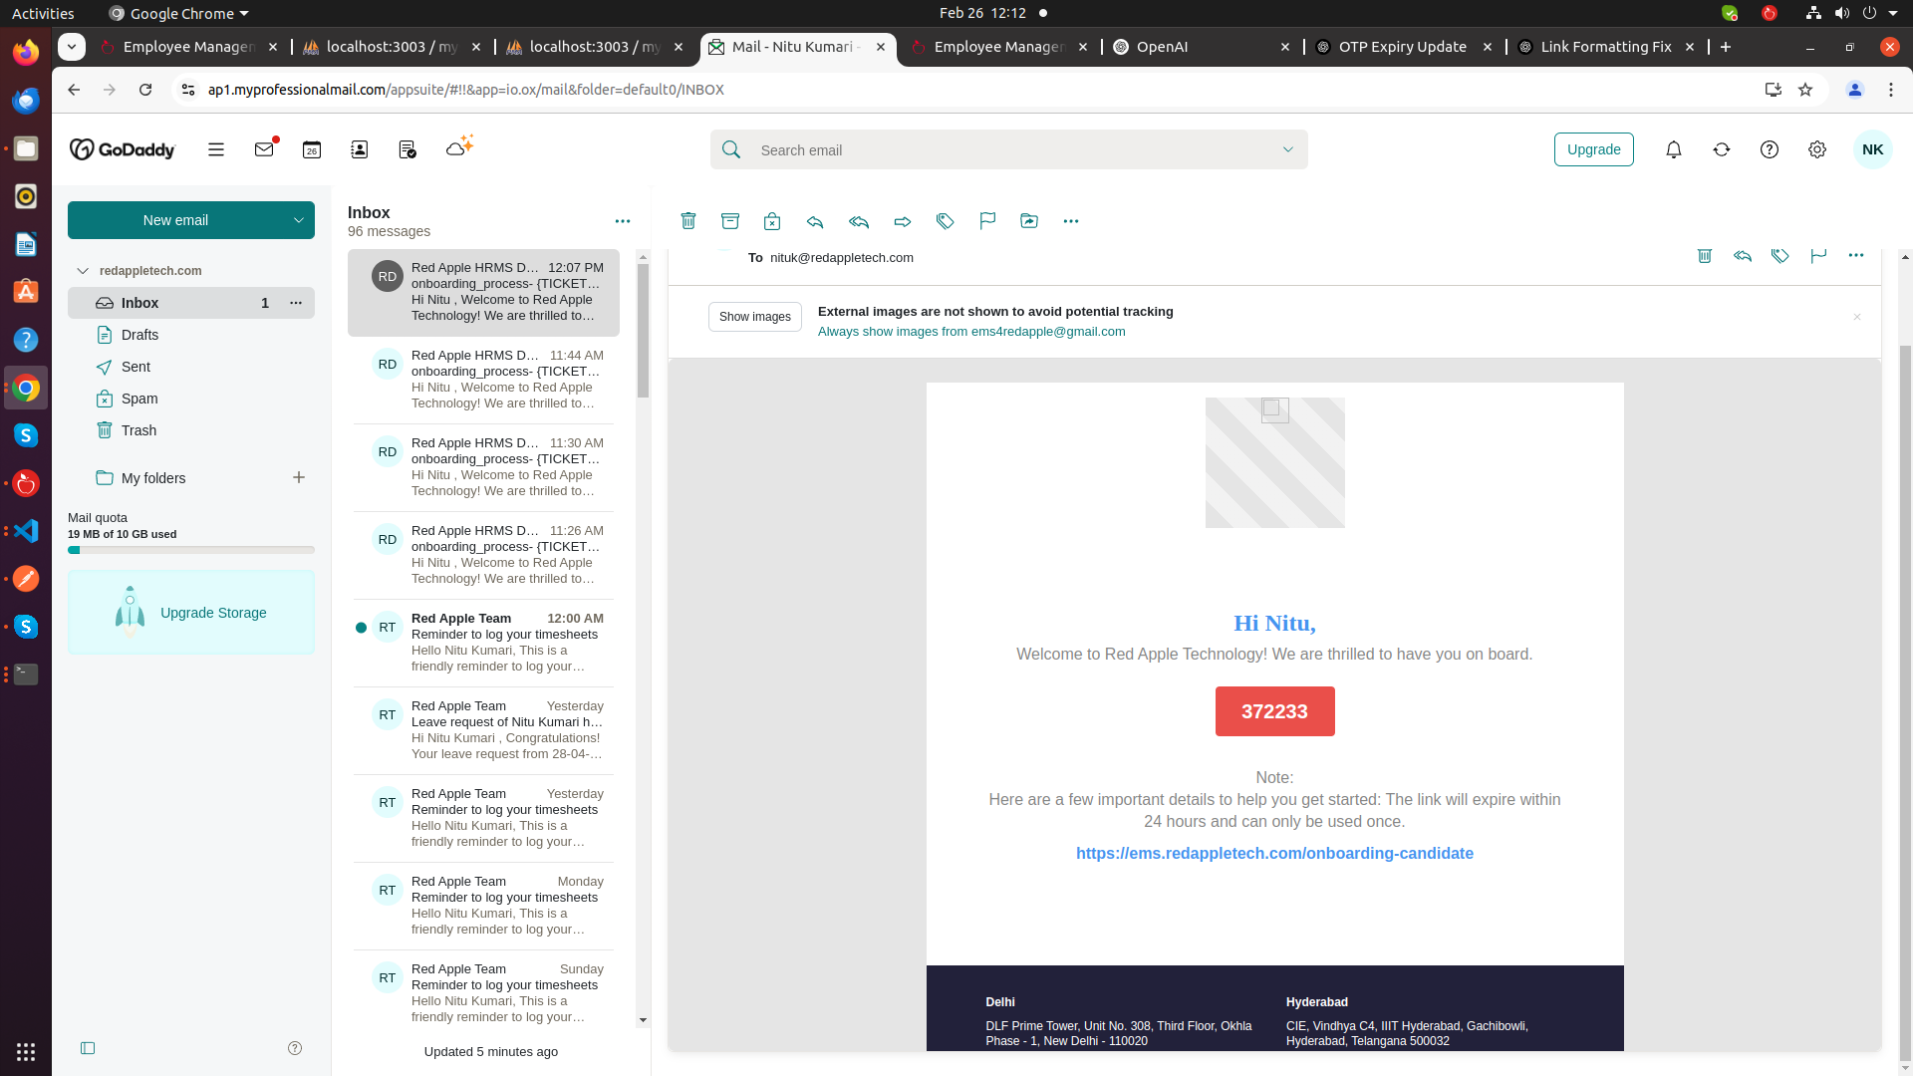Add a new folder with plus icon
Screen dimensions: 1913x1076
[x=299, y=478]
